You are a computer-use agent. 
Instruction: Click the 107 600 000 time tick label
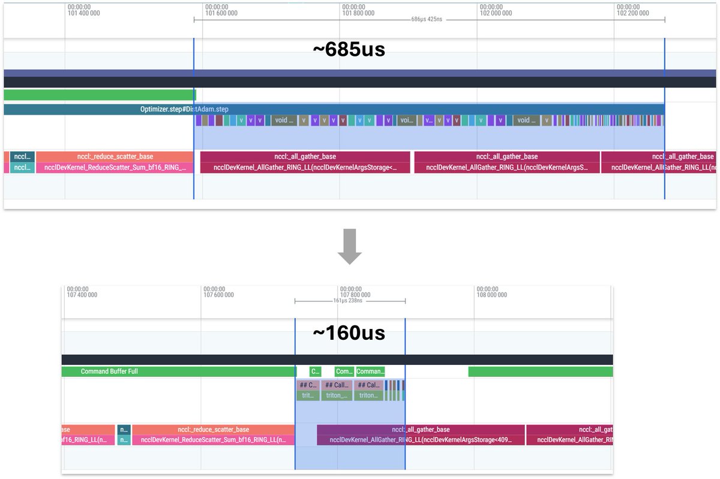click(x=219, y=292)
